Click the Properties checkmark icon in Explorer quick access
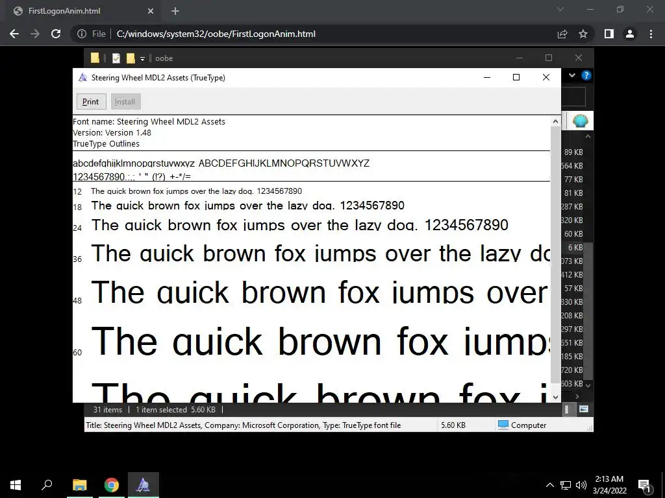This screenshot has height=498, width=665. click(116, 58)
